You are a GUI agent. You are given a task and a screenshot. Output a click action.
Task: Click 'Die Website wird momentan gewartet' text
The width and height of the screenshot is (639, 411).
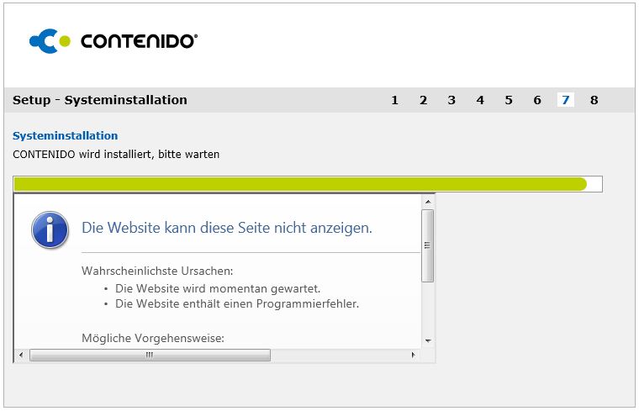218,287
